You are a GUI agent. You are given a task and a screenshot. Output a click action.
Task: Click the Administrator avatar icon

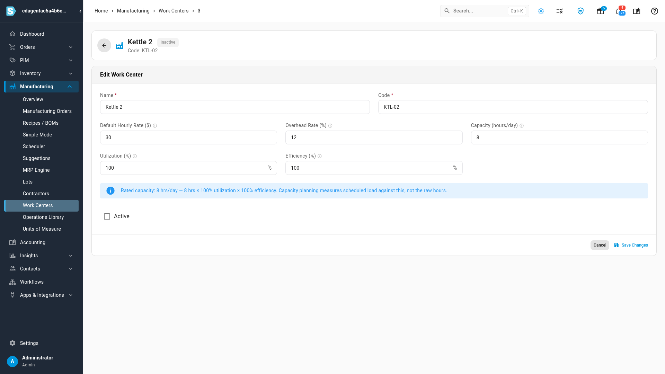click(12, 361)
